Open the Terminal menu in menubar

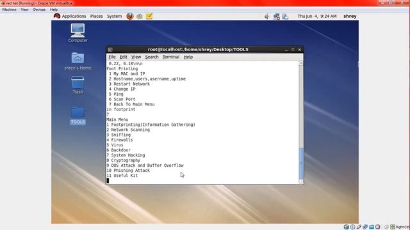click(x=171, y=57)
